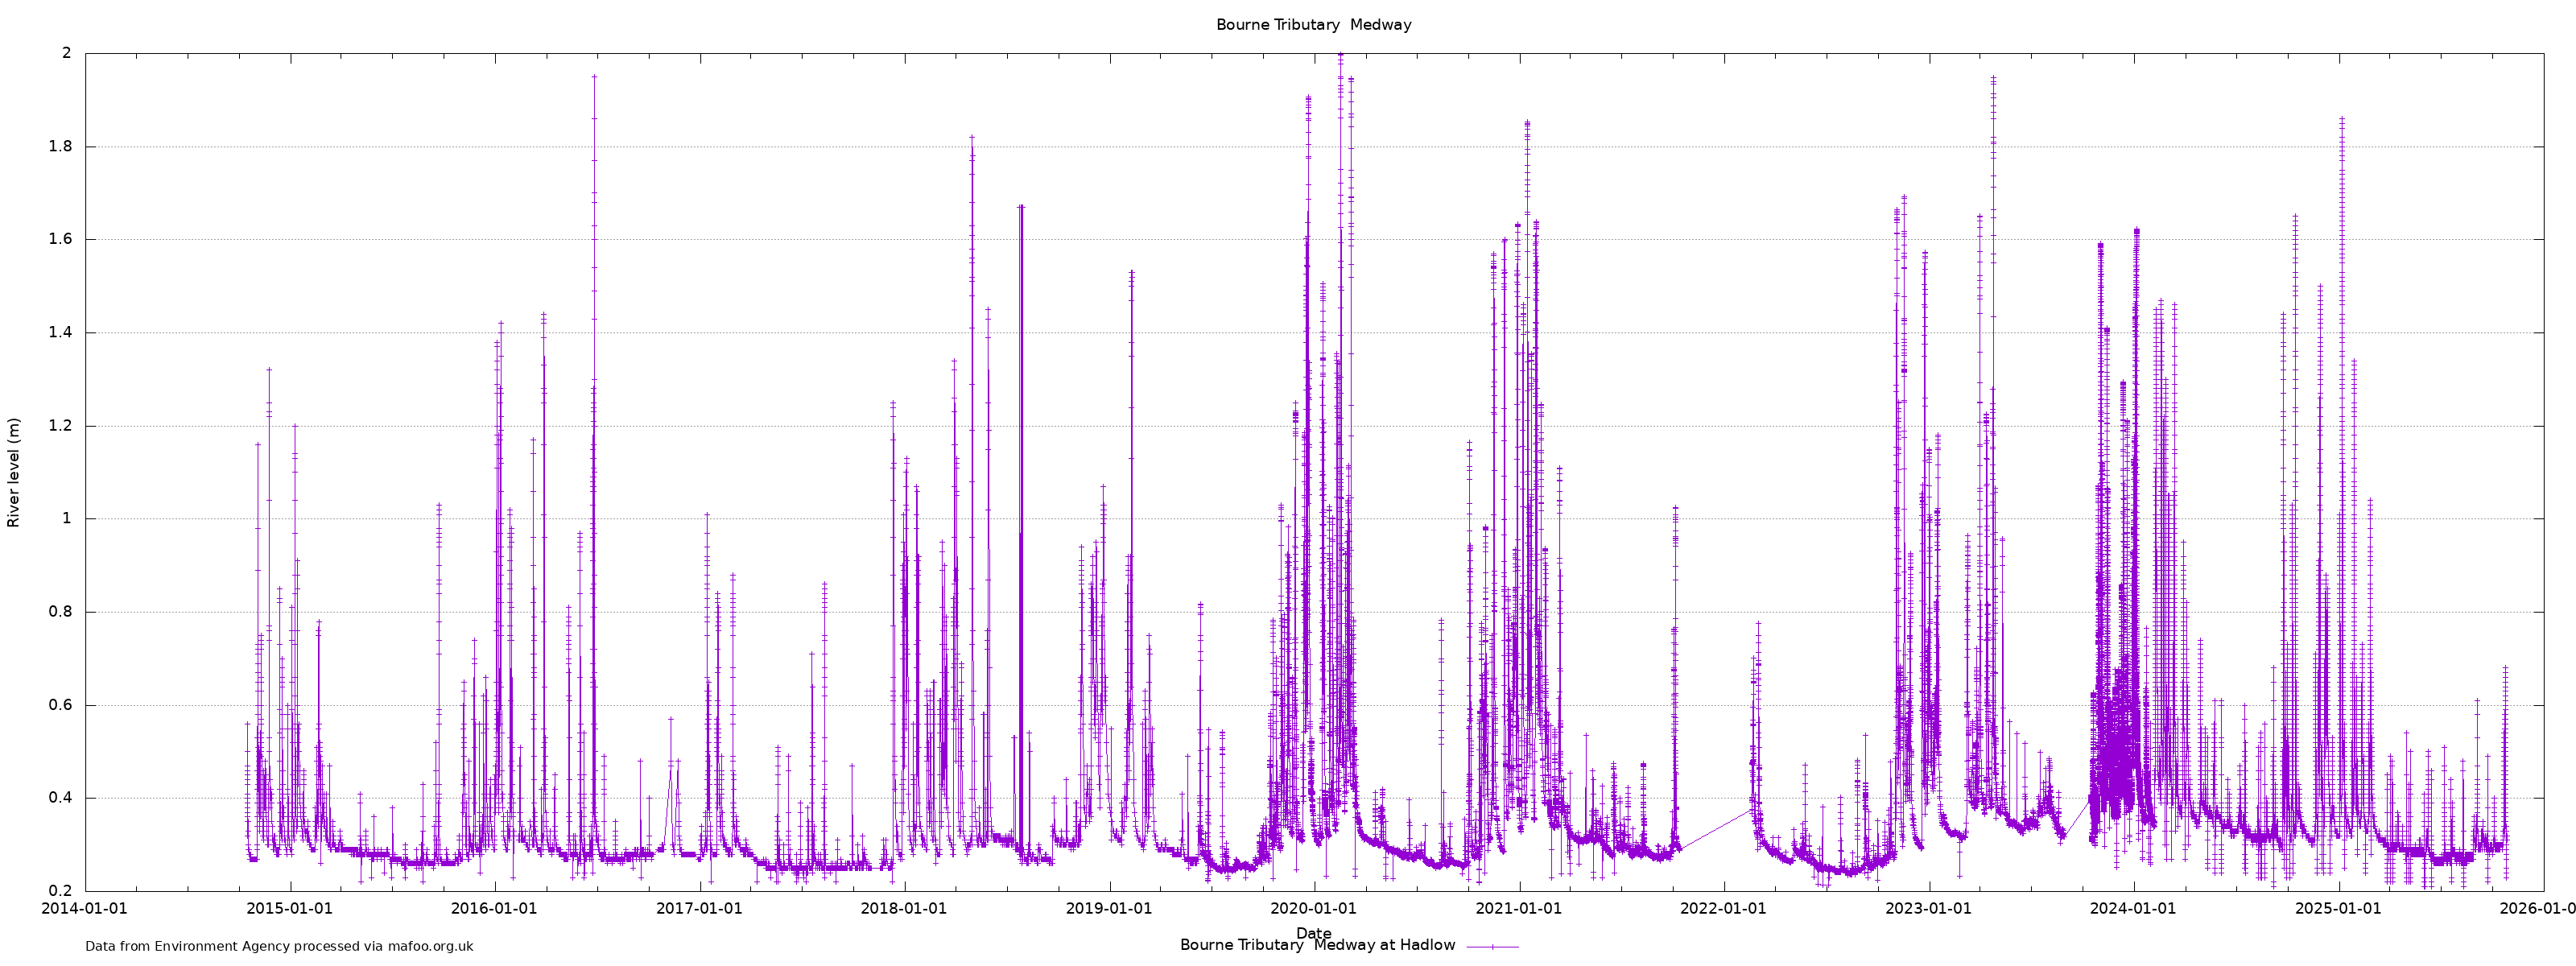The height and width of the screenshot is (966, 2576).
Task: Select the 2024-01-01 date tick label
Action: pos(2133,909)
